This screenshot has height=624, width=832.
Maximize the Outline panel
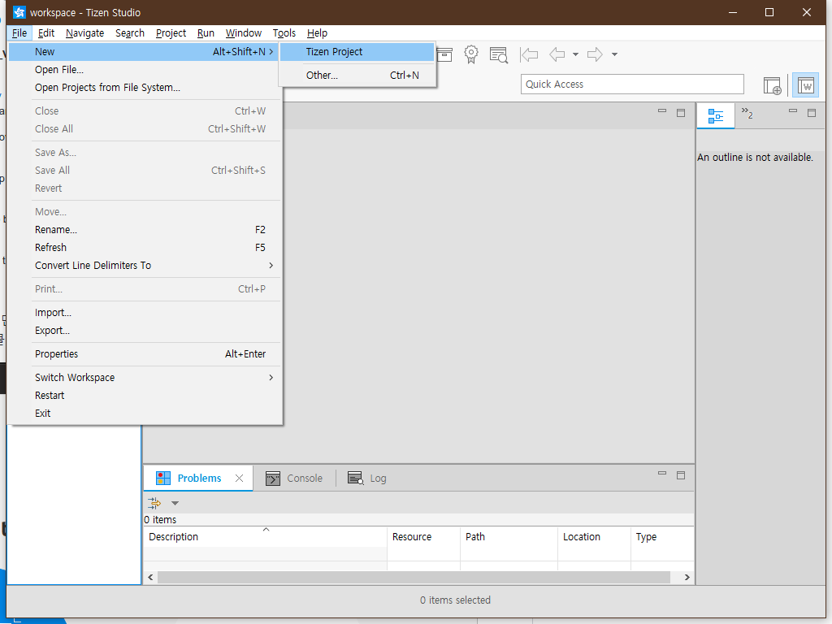point(812,112)
